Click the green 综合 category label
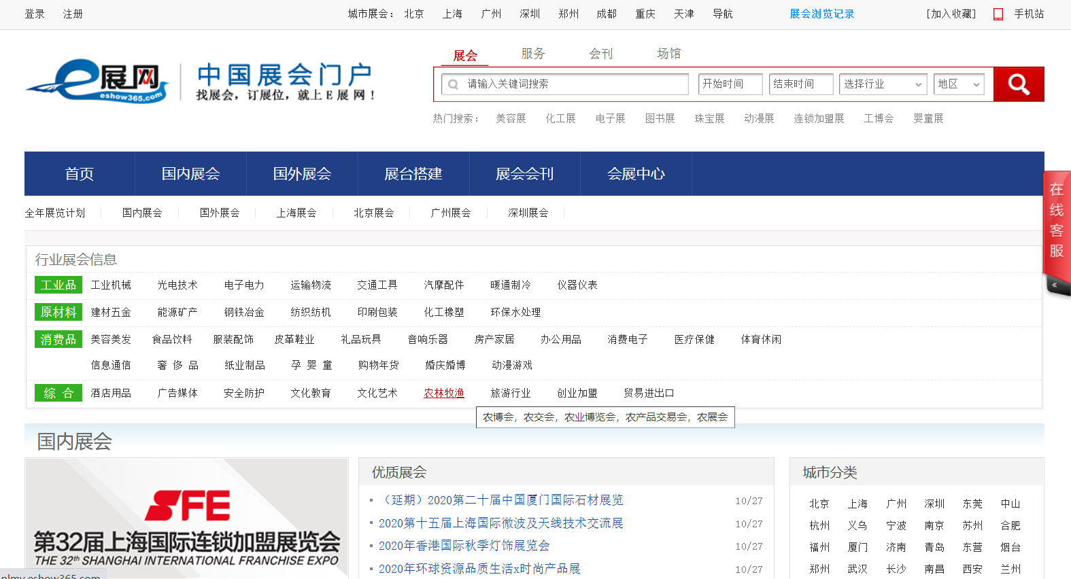 coord(58,393)
